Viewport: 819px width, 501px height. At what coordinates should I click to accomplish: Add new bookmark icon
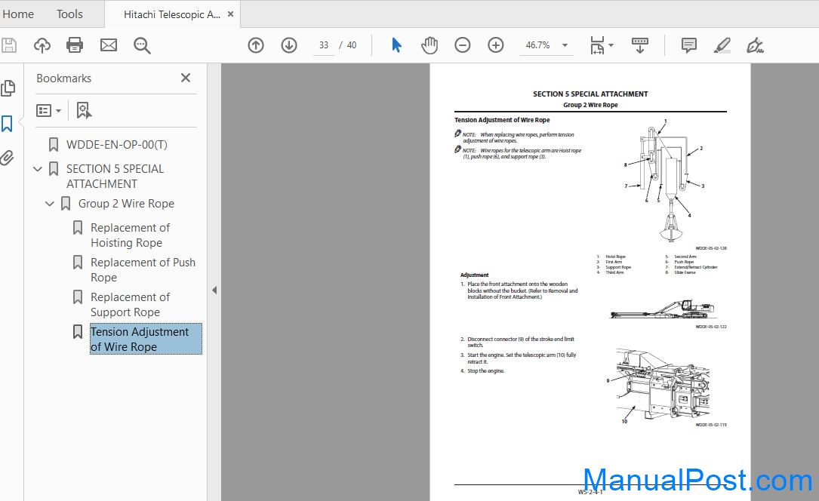point(84,110)
